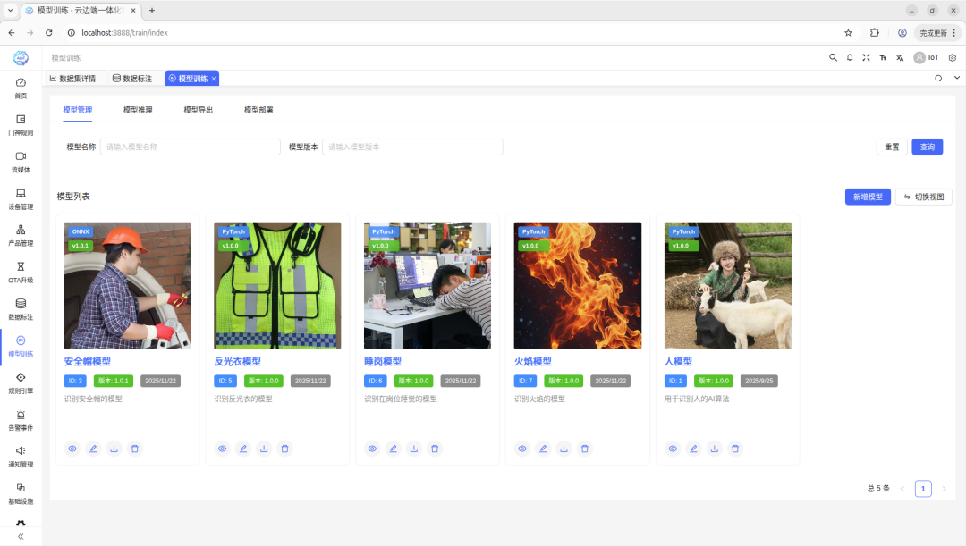Click the 新增模型 button
The height and width of the screenshot is (546, 966).
(x=868, y=197)
